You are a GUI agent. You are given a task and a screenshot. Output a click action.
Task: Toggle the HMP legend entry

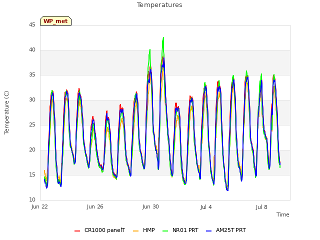point(144,230)
